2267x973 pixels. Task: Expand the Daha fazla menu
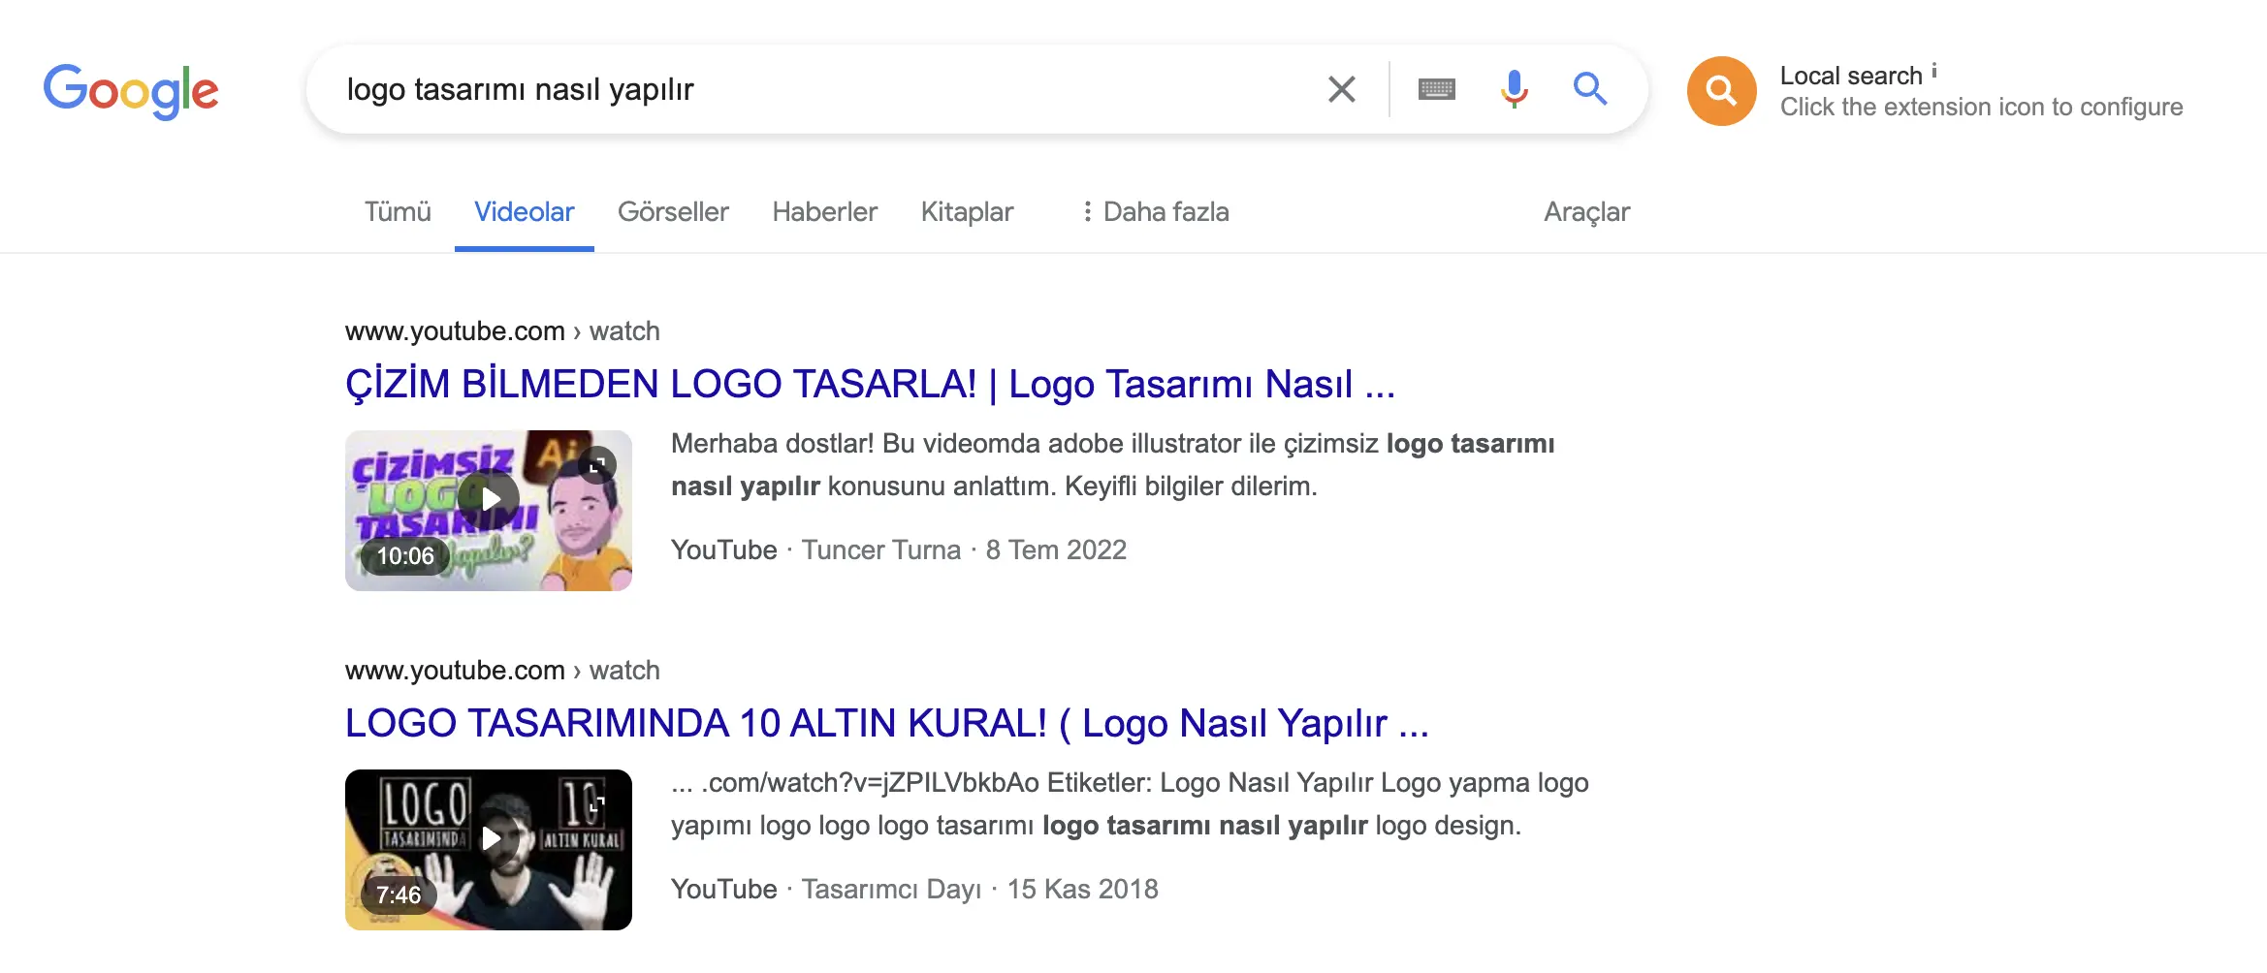click(1155, 211)
